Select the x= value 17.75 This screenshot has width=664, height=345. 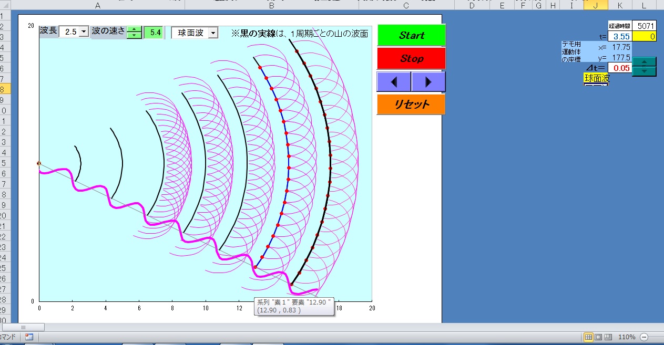click(620, 47)
